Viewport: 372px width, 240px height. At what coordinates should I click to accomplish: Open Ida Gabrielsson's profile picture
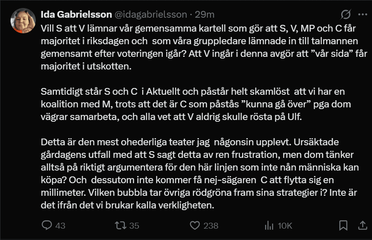tap(23, 21)
